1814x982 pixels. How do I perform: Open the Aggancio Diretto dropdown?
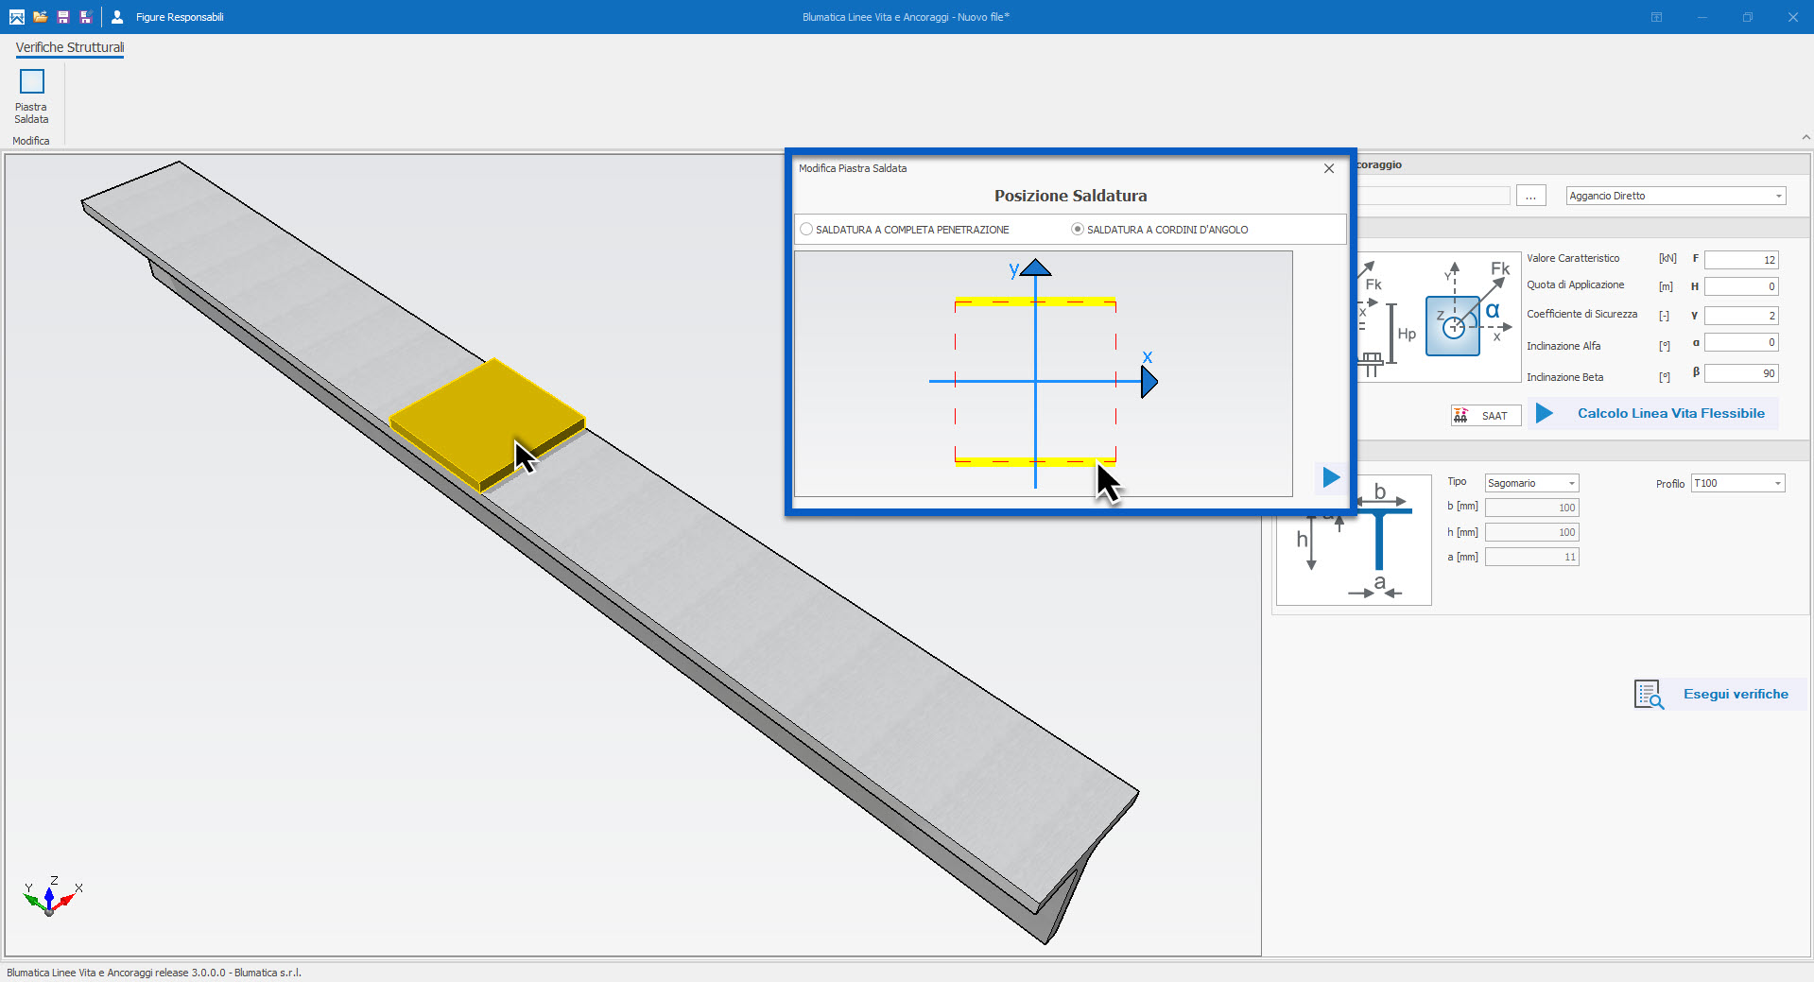[1778, 197]
